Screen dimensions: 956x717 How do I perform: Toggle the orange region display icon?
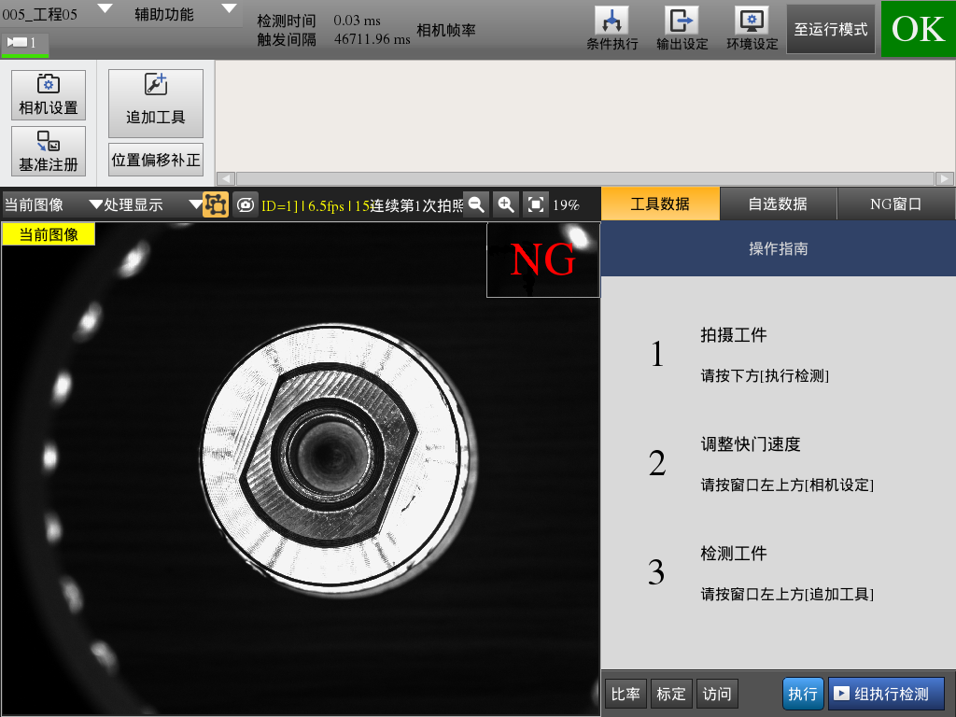pyautogui.click(x=216, y=204)
